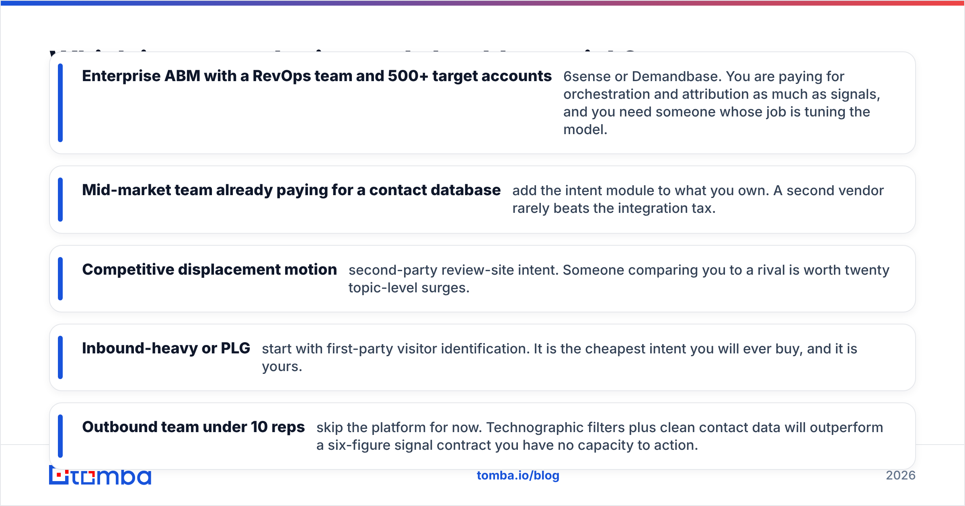
Task: Select the 'Inbound-heavy or PLG' heading
Action: (166, 348)
